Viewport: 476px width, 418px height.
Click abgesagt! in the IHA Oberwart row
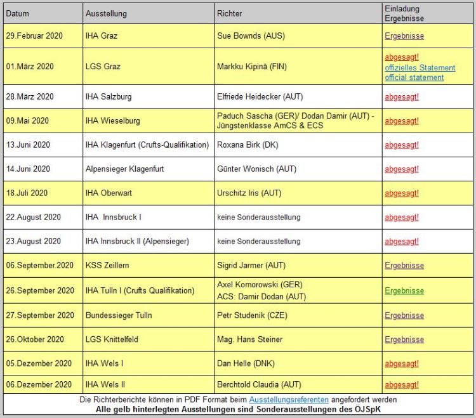tap(401, 193)
